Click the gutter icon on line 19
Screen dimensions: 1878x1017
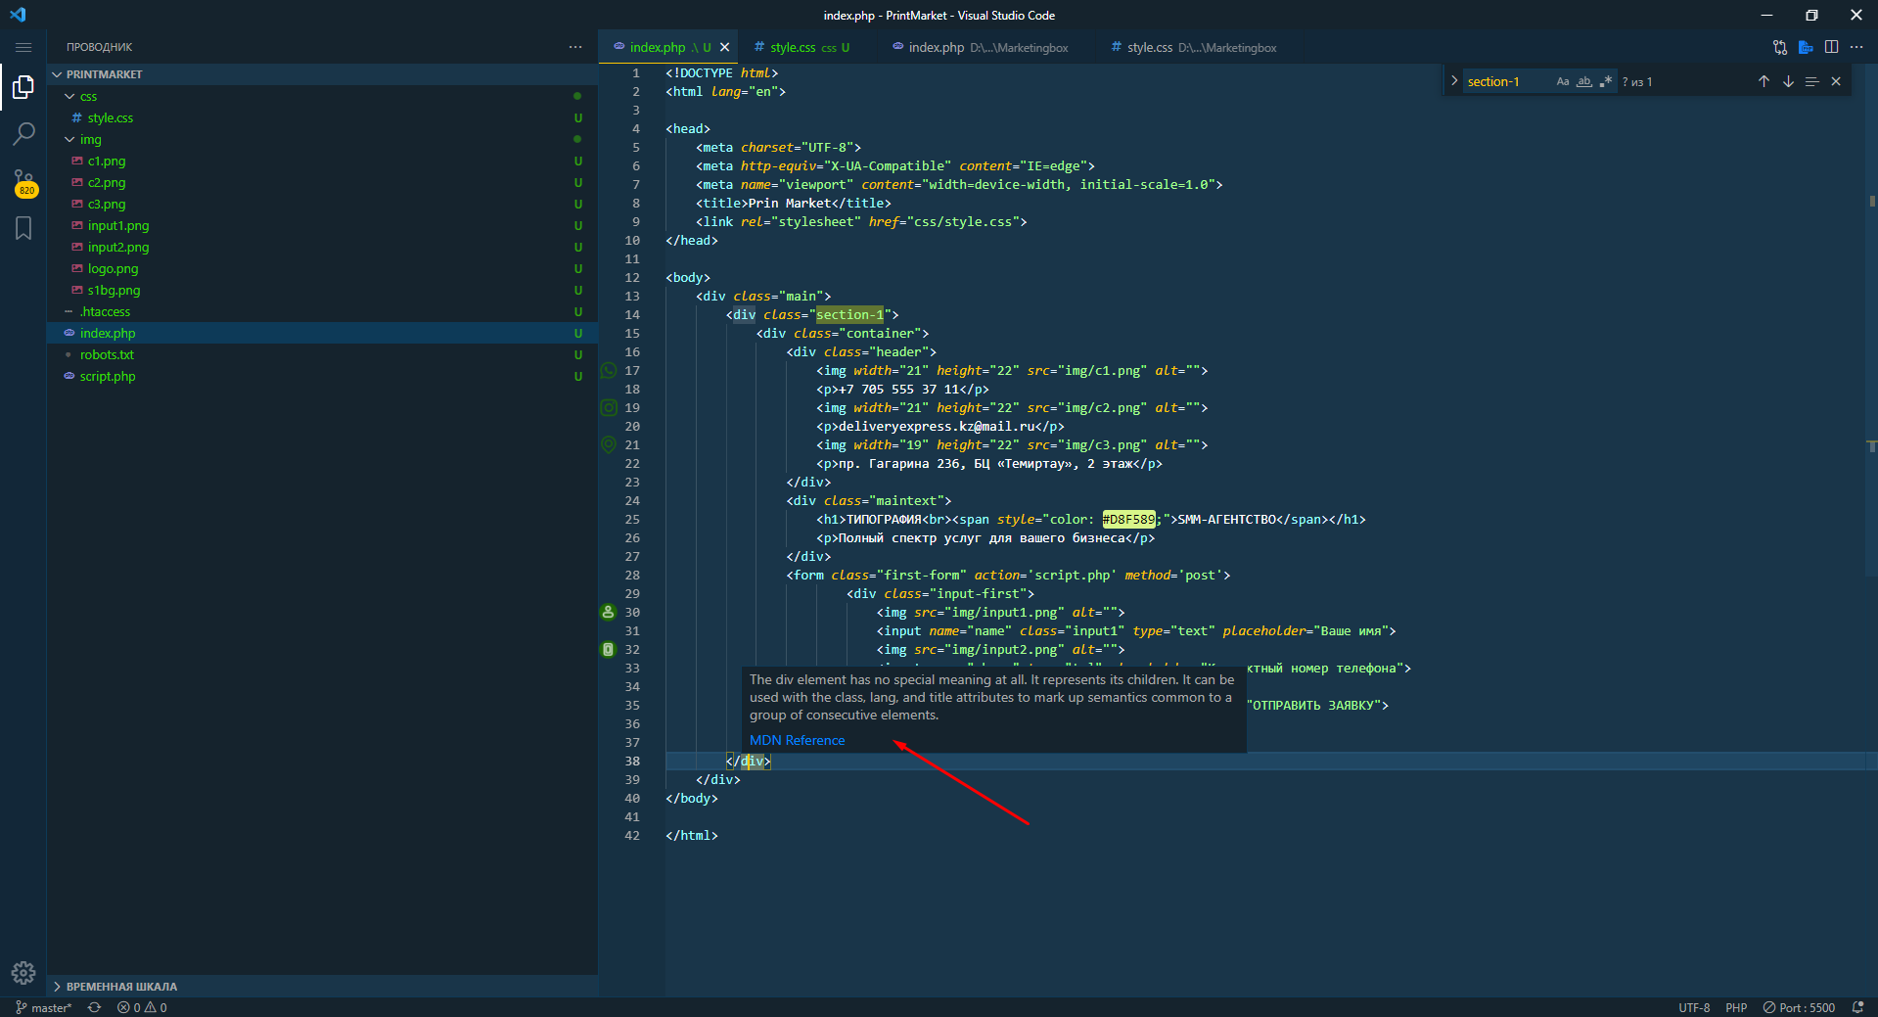click(608, 407)
